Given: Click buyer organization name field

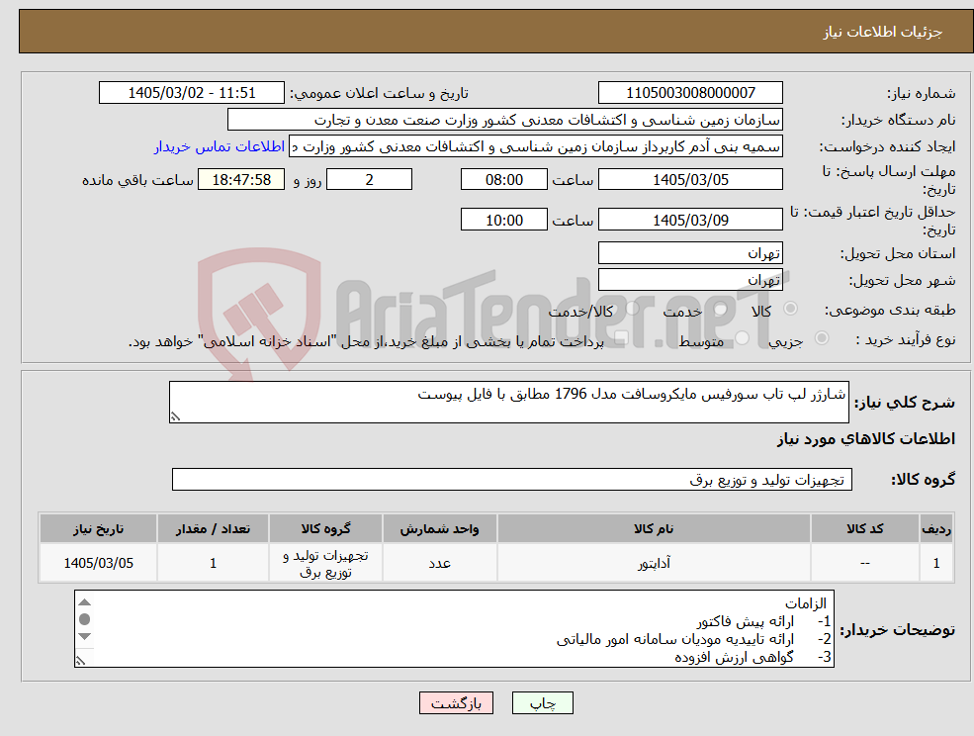Looking at the screenshot, I should (x=505, y=120).
